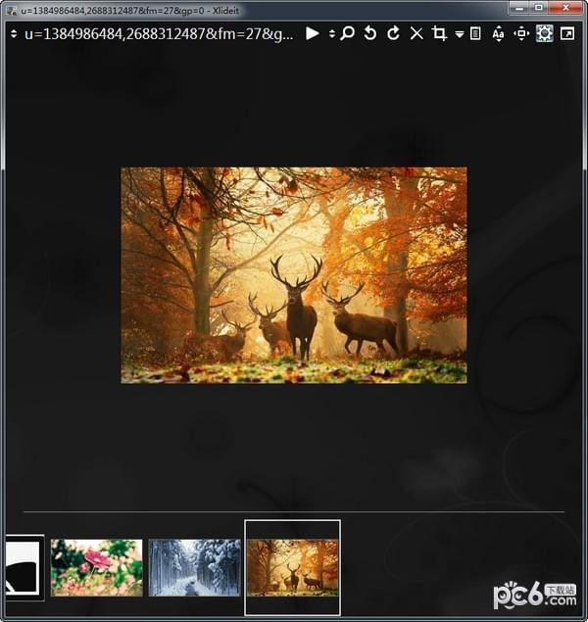Click the magnifier zoom icon
The width and height of the screenshot is (588, 622).
coord(348,33)
